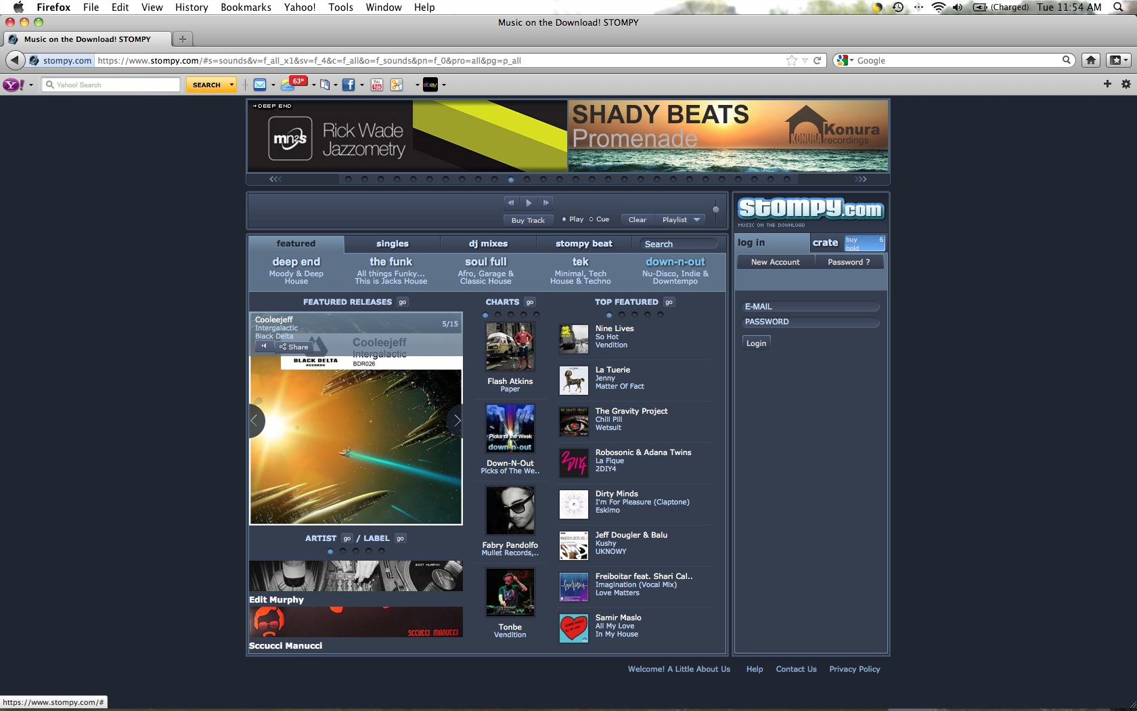Click go next to Charts
This screenshot has height=711, width=1137.
530,302
